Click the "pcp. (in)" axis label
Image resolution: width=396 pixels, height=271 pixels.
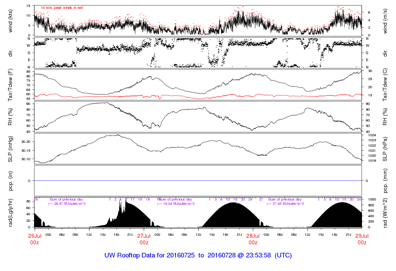pyautogui.click(x=10, y=180)
